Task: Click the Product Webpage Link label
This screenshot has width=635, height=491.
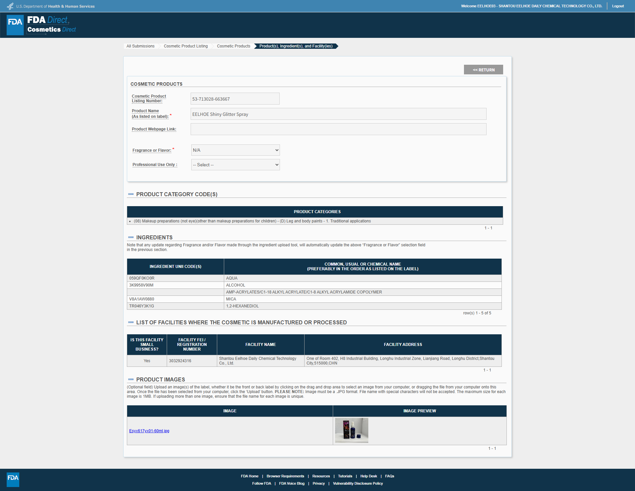Action: coord(154,129)
